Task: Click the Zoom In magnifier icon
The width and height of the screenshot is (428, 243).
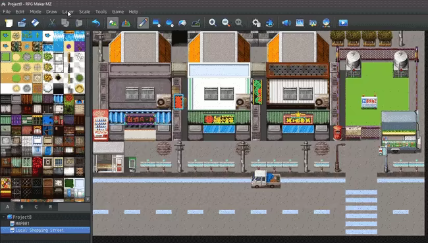Action: pyautogui.click(x=213, y=23)
